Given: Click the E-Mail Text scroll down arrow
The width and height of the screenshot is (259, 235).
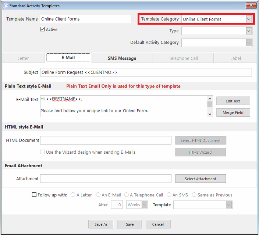Looking at the screenshot, I should coord(210,114).
